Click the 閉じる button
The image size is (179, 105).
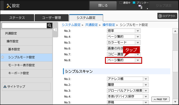[103, 5]
